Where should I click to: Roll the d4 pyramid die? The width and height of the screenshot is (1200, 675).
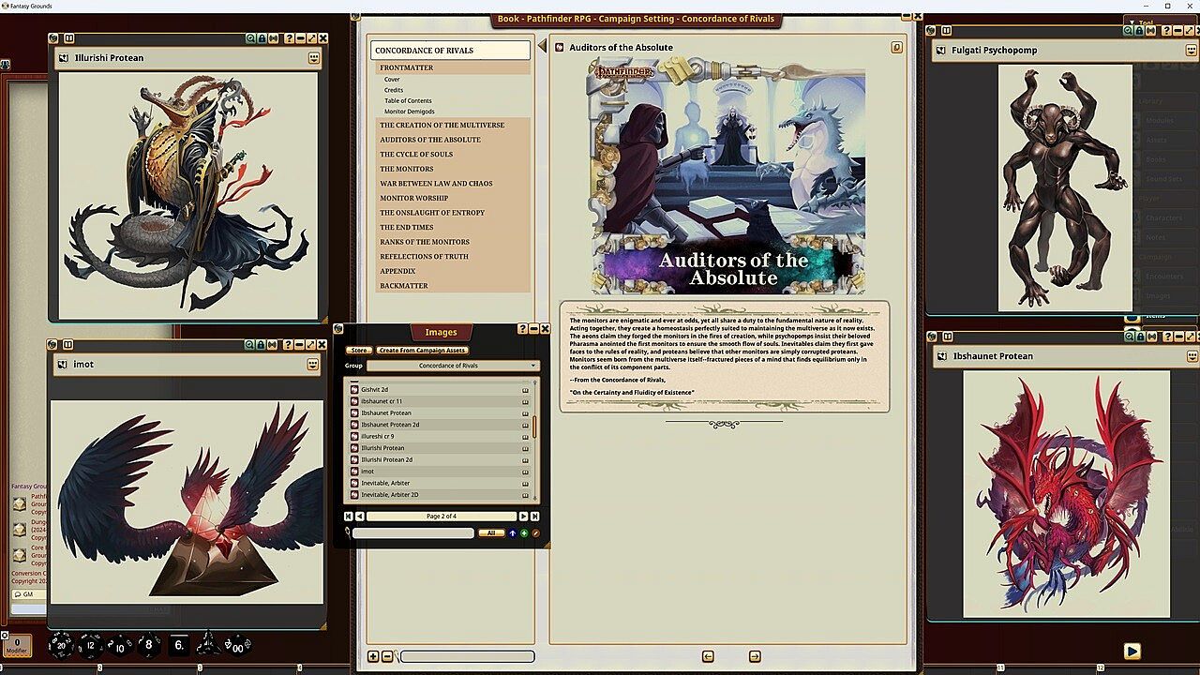(208, 644)
